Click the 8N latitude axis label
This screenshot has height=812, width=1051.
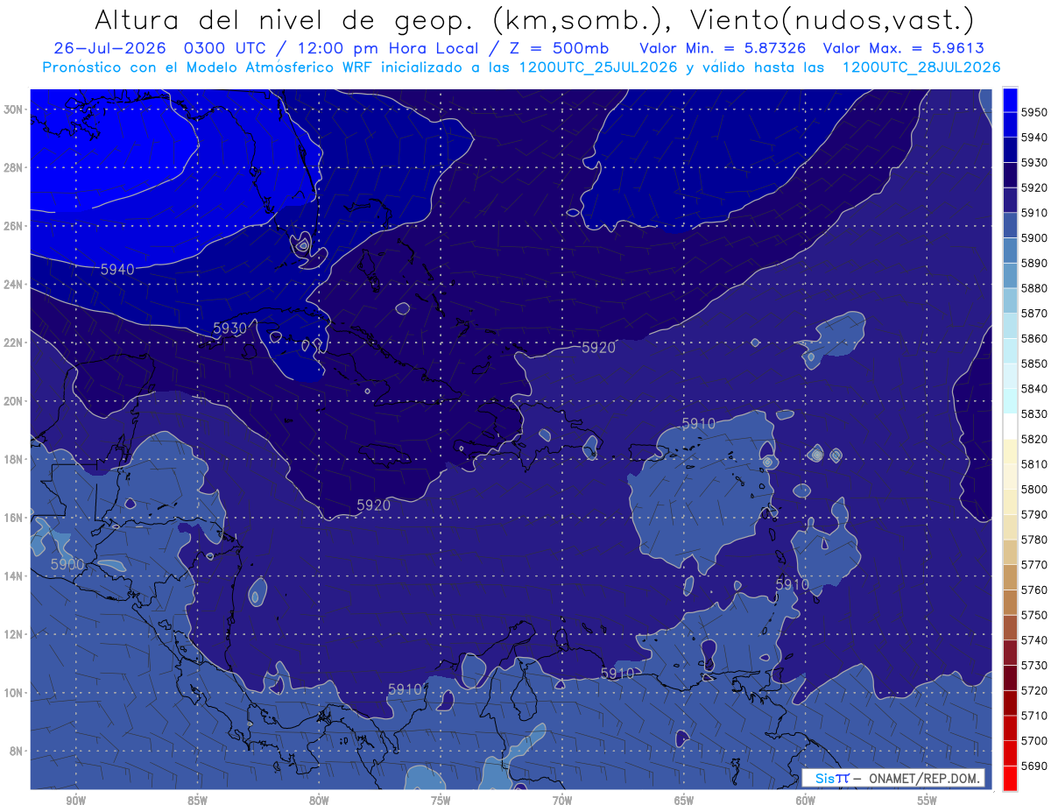(x=17, y=751)
